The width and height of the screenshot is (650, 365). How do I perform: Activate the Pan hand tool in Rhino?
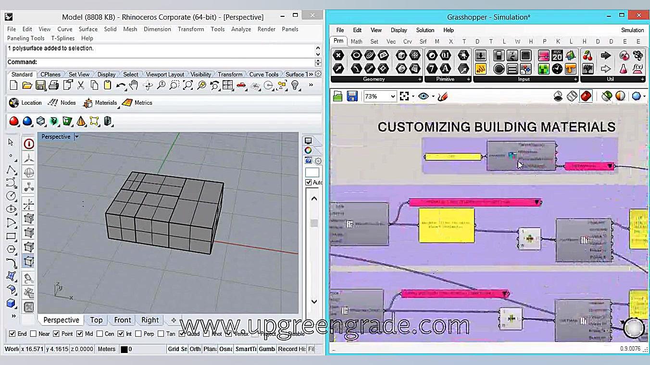pos(134,85)
